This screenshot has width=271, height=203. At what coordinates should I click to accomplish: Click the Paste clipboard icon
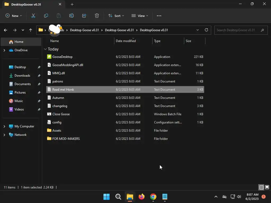pyautogui.click(x=59, y=16)
